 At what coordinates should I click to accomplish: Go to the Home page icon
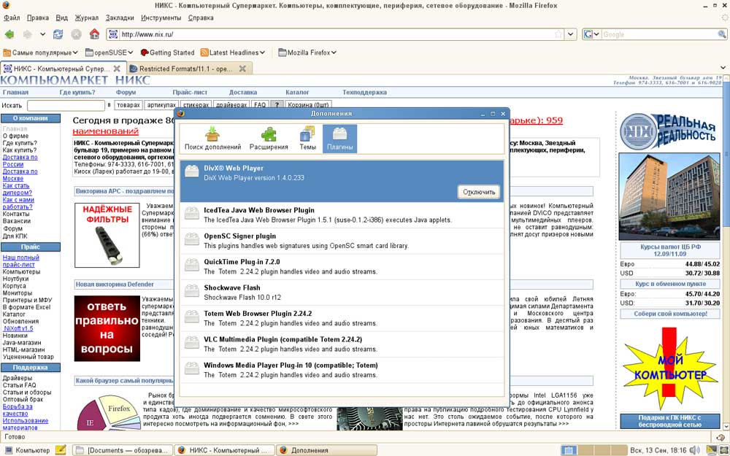pos(93,34)
